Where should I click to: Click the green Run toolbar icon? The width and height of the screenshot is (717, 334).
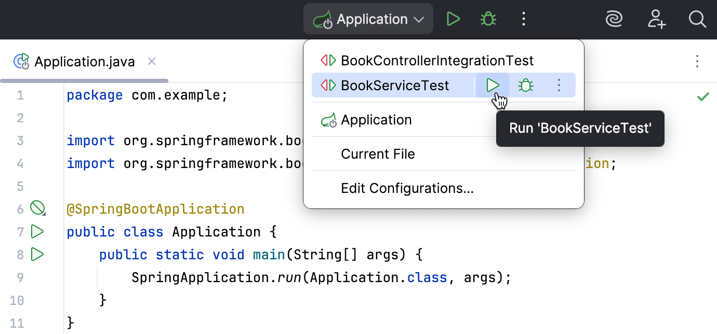pos(453,19)
